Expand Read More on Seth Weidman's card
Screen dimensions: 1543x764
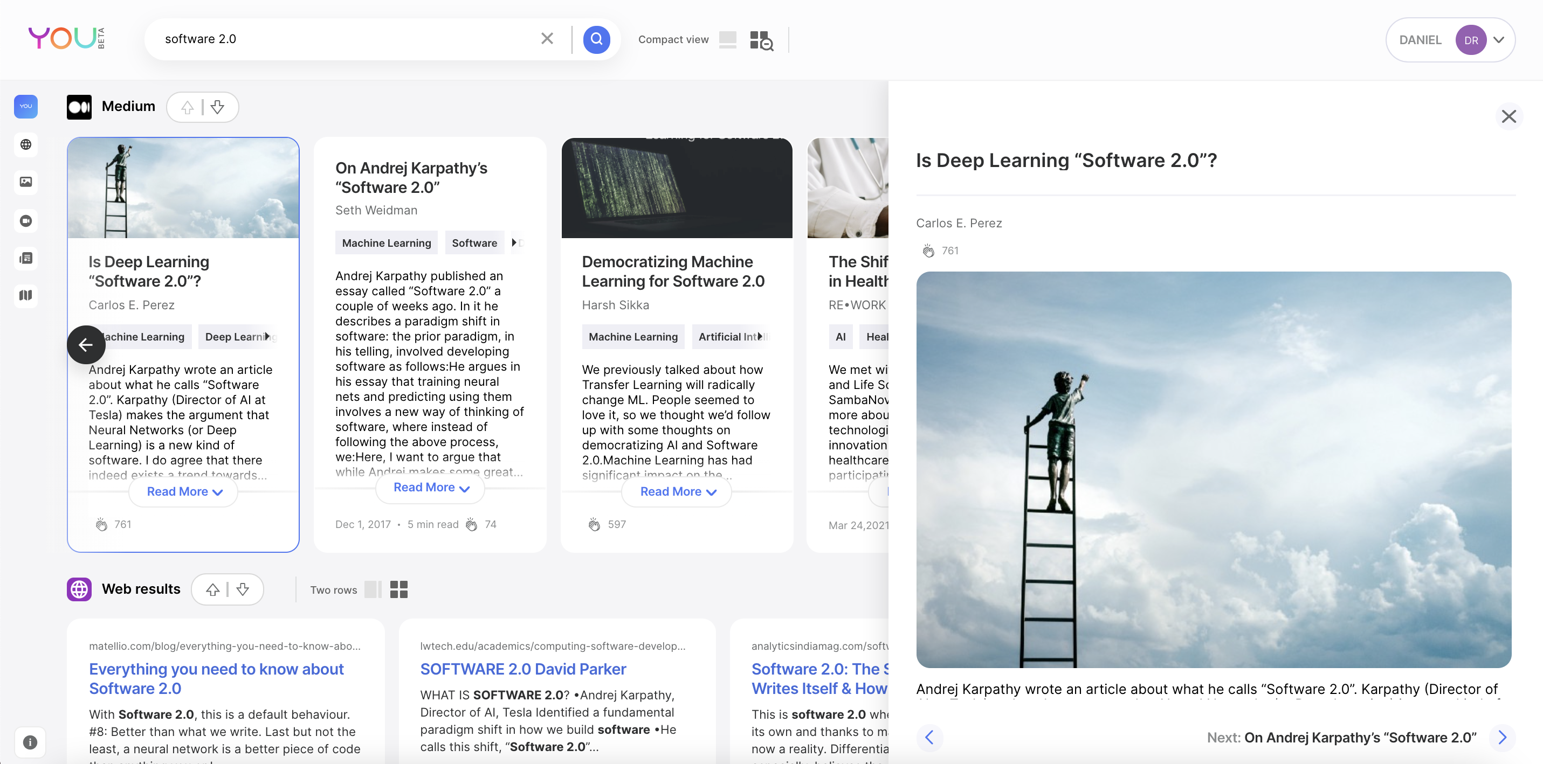tap(430, 488)
